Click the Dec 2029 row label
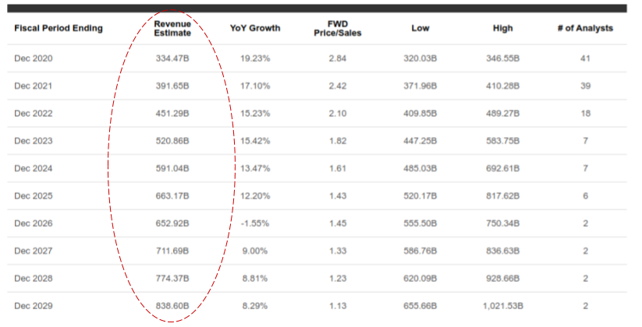 tap(34, 307)
